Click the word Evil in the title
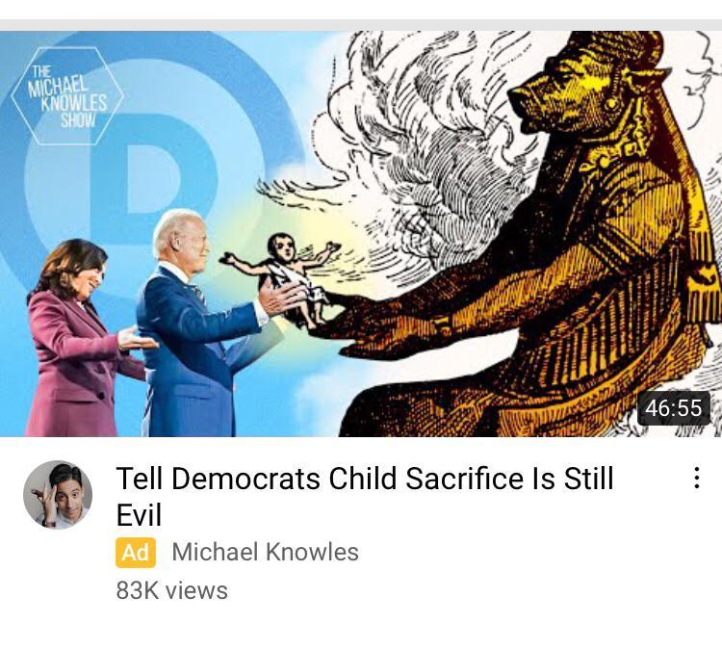This screenshot has width=722, height=649. tap(139, 515)
